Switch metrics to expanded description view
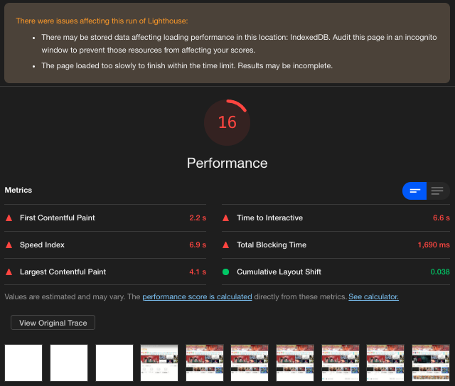 (437, 191)
